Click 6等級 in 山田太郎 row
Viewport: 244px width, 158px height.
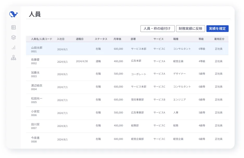pos(202,49)
